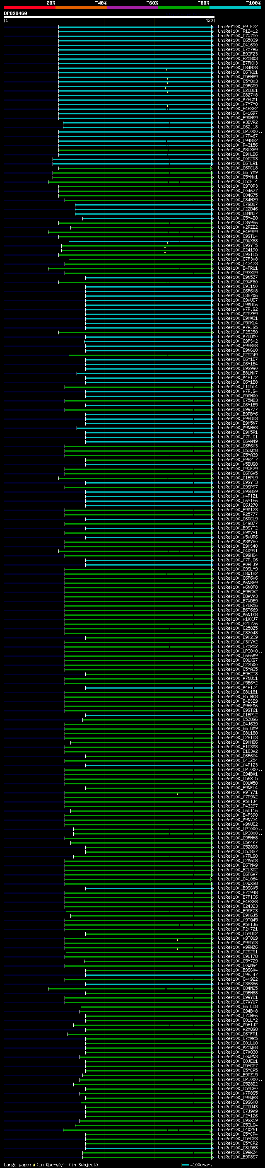Image resolution: width=265 pixels, height=1168 pixels.
Task: Click hit label UniRef100_B9FCV2
Action: pyautogui.click(x=238, y=592)
